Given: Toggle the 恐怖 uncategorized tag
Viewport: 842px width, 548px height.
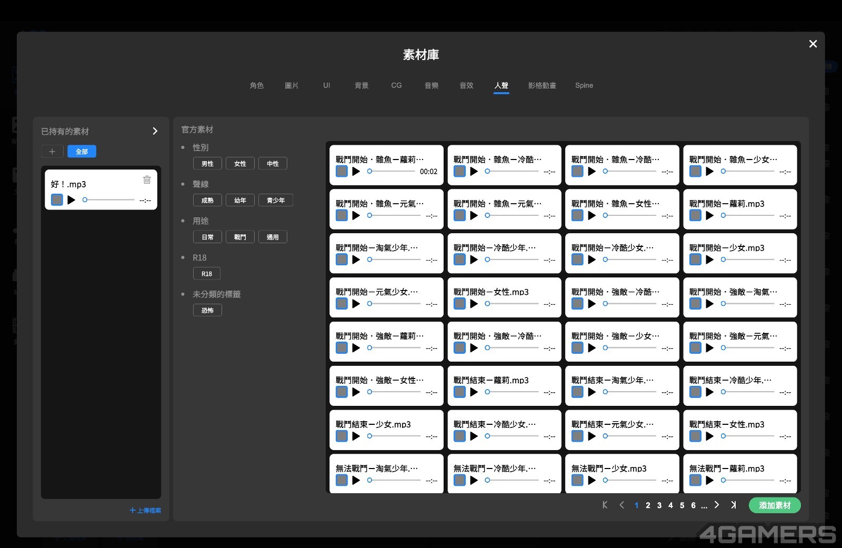Looking at the screenshot, I should [207, 310].
